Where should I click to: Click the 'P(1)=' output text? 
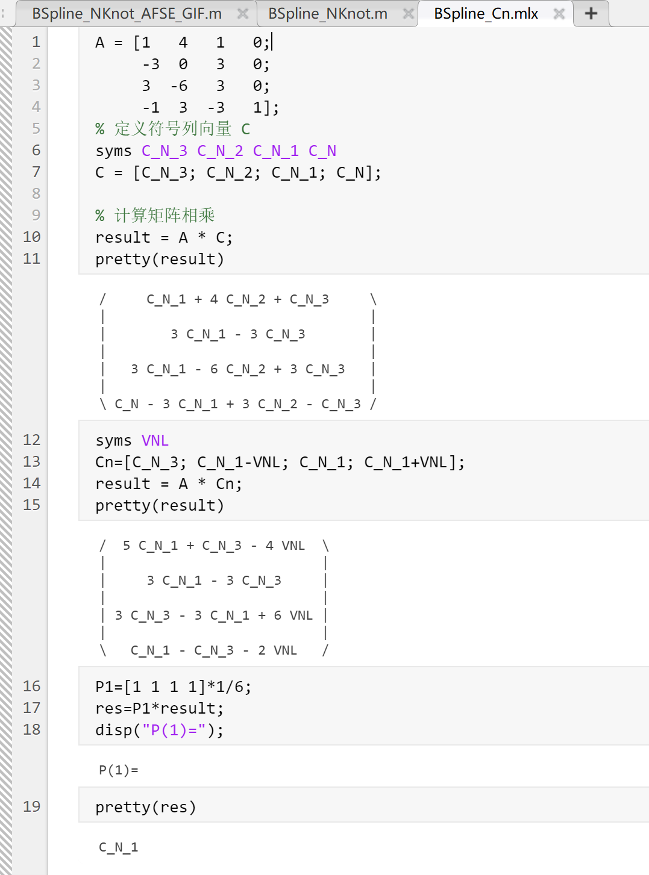[119, 770]
